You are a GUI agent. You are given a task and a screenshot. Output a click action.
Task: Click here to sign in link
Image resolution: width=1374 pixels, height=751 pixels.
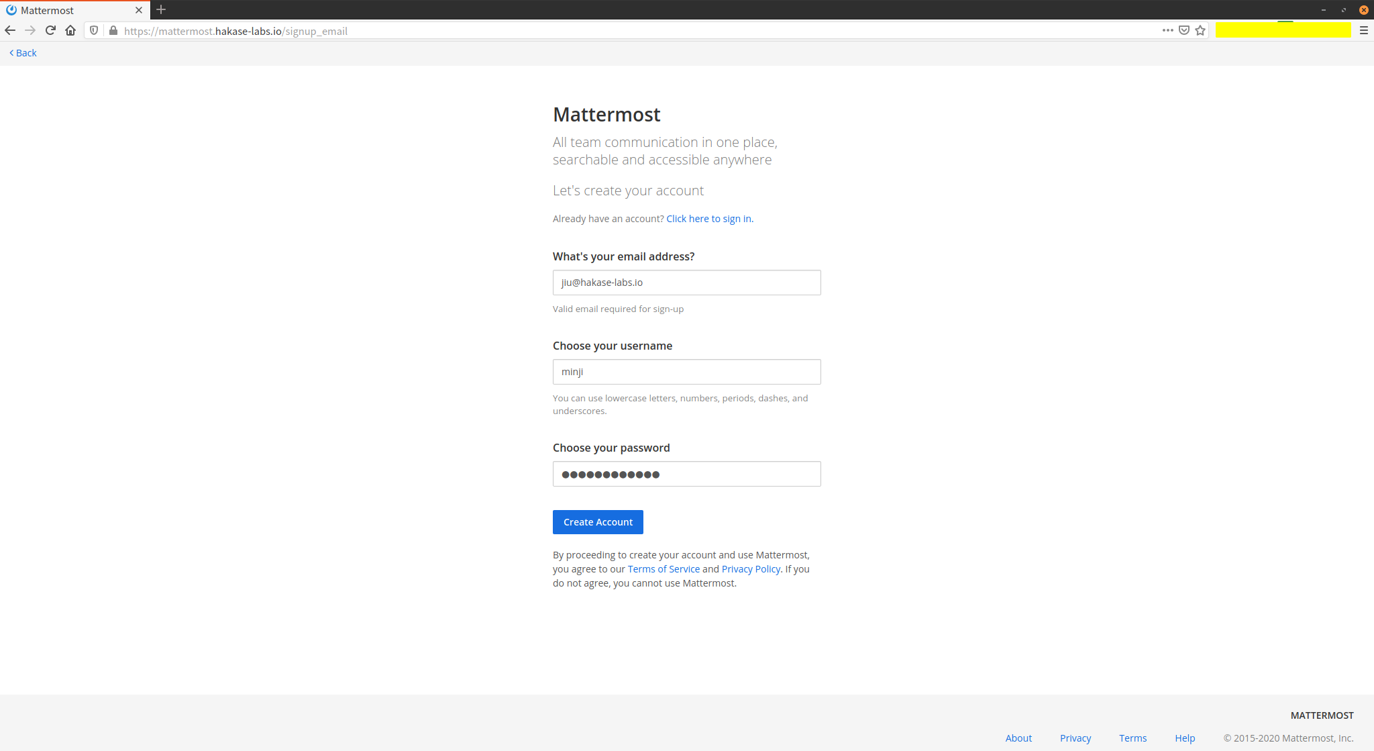710,219
